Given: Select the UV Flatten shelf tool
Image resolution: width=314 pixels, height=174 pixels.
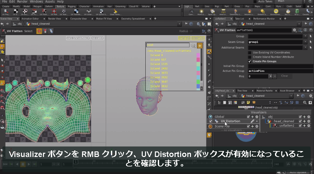Looking at the screenshot, I should (44, 12).
